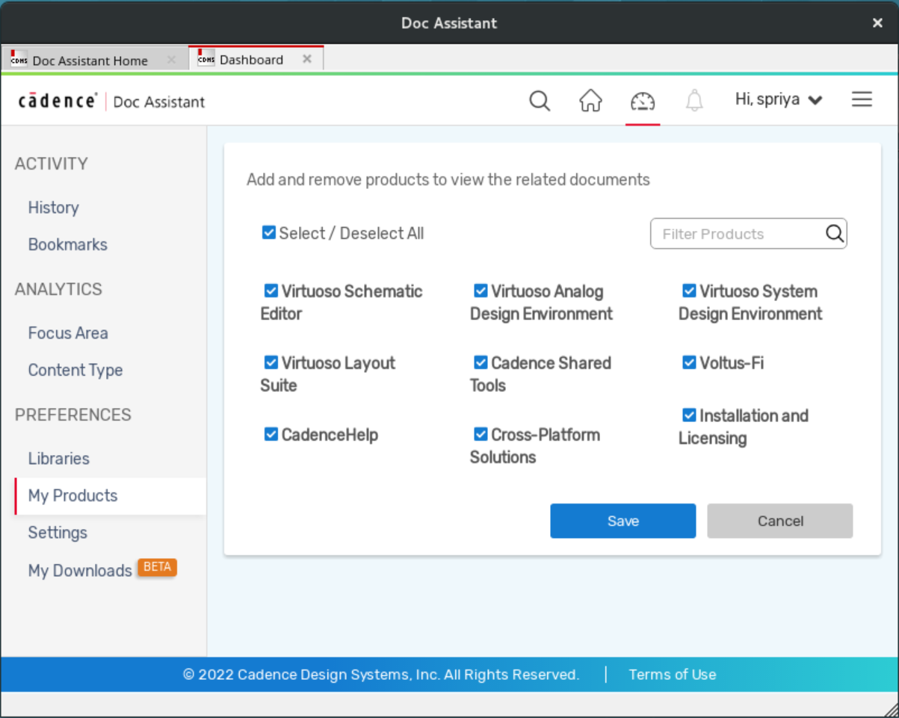This screenshot has height=718, width=899.
Task: Uncheck Virtuoso System Design Environment
Action: coord(689,290)
